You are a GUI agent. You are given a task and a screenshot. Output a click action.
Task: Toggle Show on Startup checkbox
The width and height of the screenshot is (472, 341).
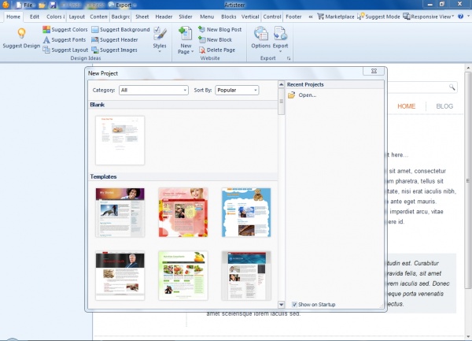point(294,305)
